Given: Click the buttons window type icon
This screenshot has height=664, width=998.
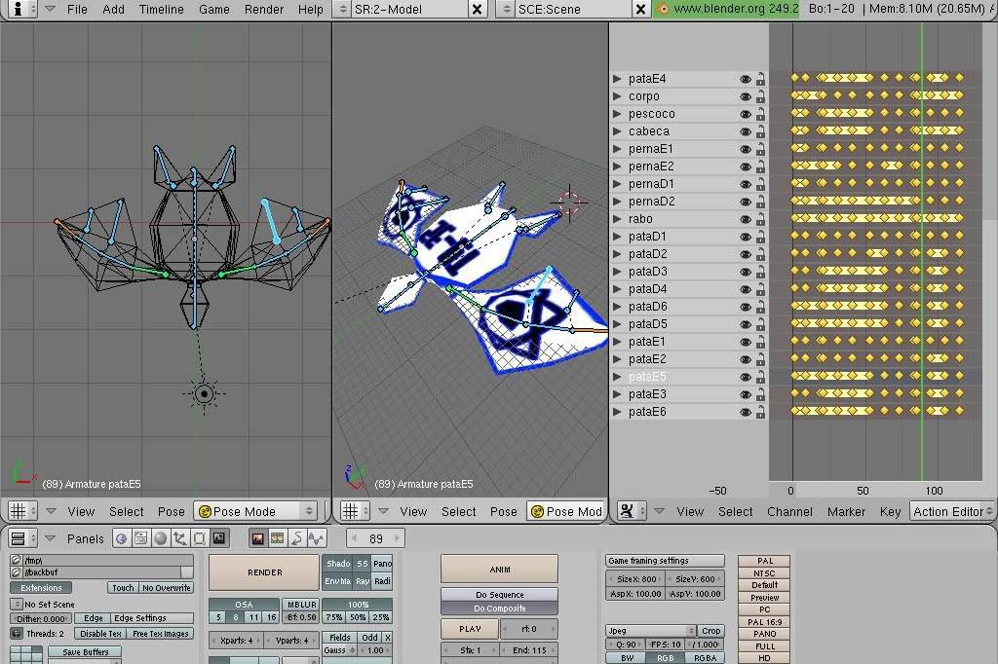Looking at the screenshot, I should pyautogui.click(x=23, y=538).
